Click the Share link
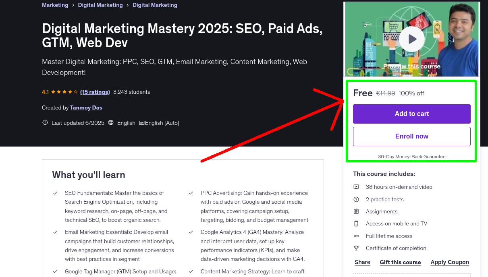Viewport: 488px width, 277px height. coord(362,262)
